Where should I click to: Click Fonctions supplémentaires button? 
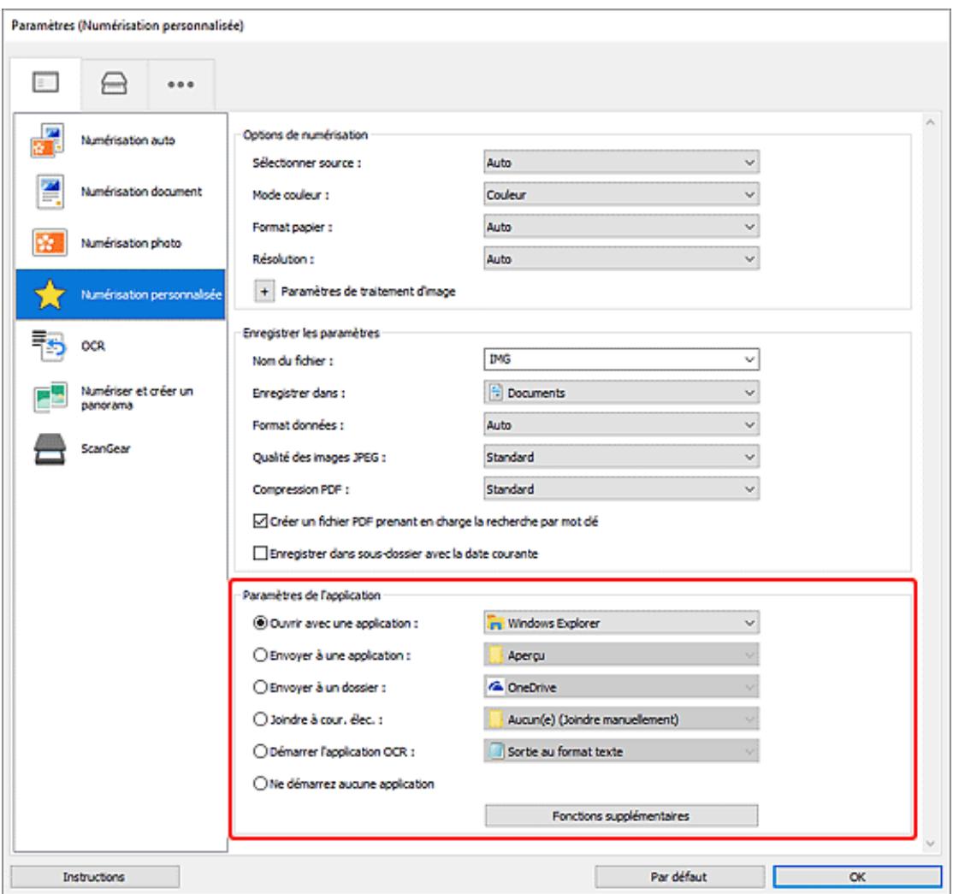click(621, 816)
